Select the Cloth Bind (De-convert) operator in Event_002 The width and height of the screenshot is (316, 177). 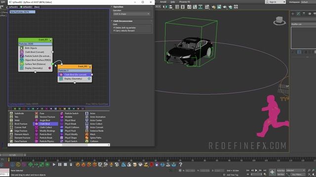point(75,75)
